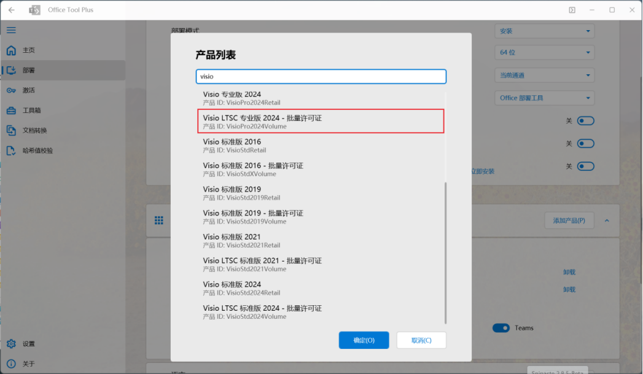Toggle the third 关 switch
The image size is (643, 374).
[x=586, y=166]
